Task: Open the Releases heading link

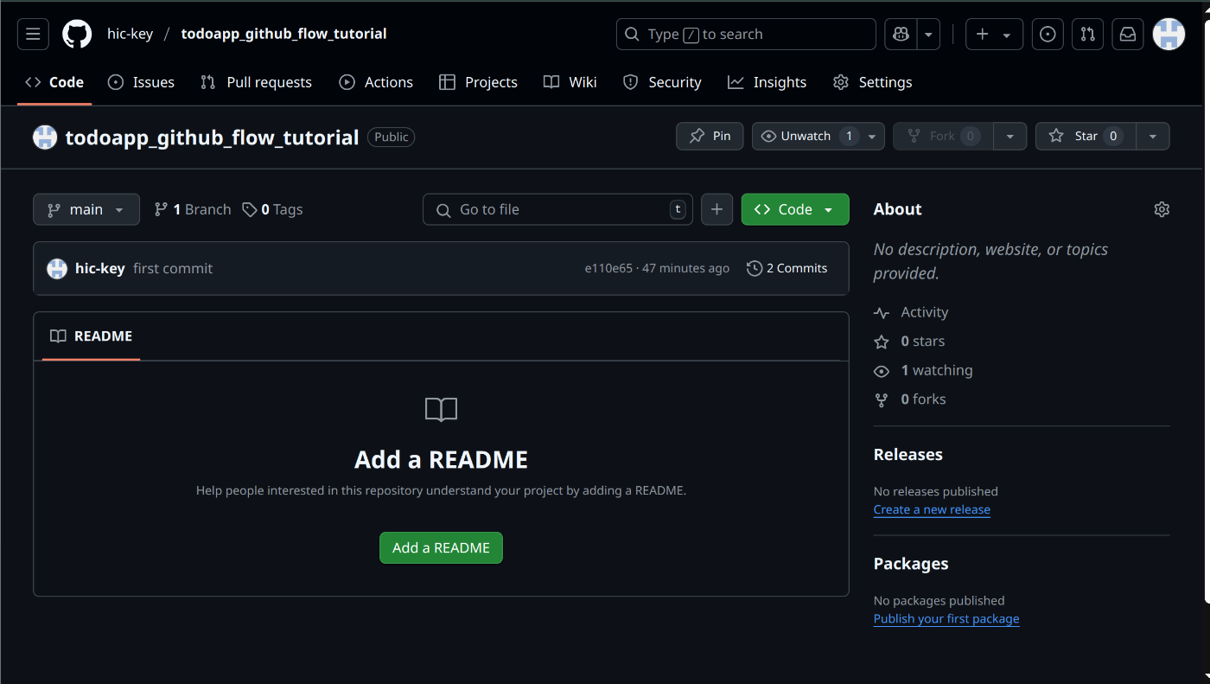Action: pyautogui.click(x=908, y=454)
